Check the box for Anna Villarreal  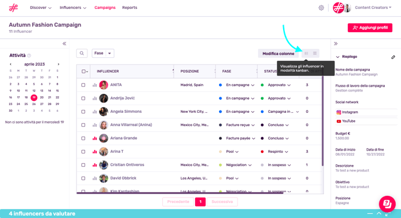point(83,125)
